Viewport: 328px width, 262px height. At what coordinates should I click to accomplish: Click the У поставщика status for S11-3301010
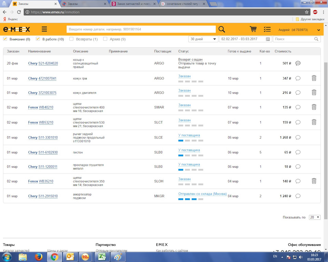189,135
